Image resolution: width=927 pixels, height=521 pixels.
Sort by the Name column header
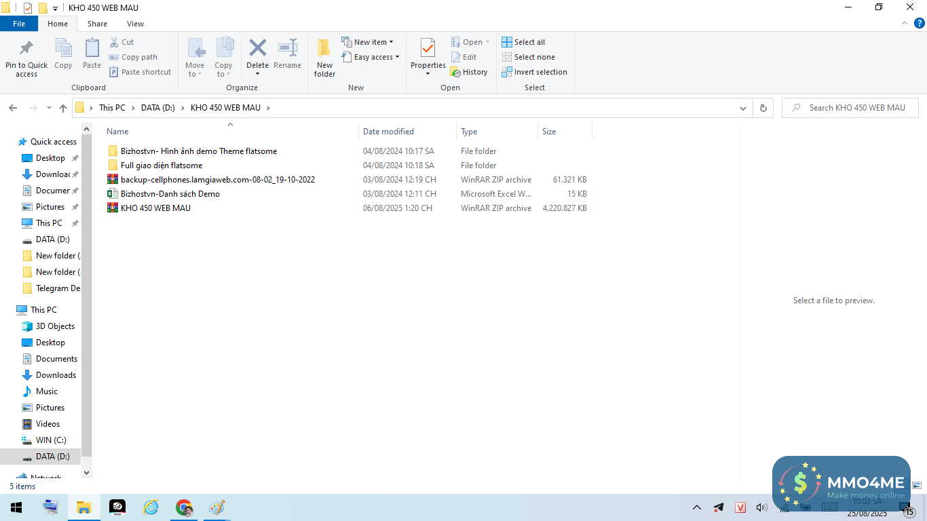pyautogui.click(x=231, y=132)
